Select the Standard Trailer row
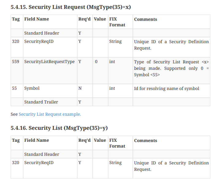Viewport: 218px width, 184px height. pos(111,102)
